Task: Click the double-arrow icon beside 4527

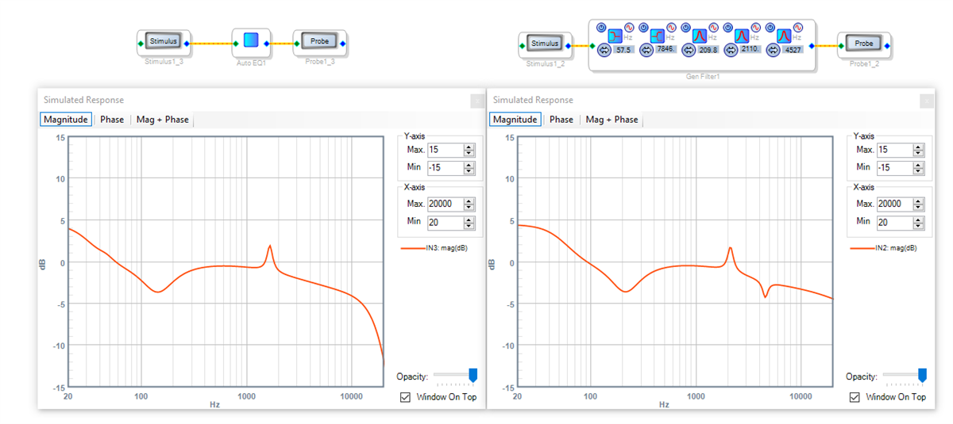Action: pos(773,50)
